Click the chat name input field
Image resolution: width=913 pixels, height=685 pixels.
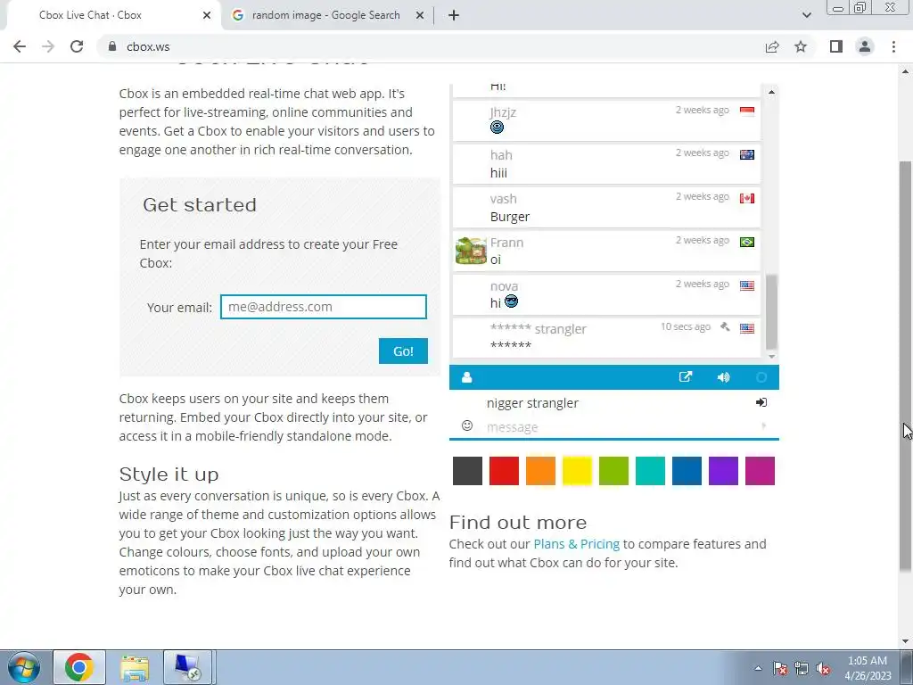617,403
